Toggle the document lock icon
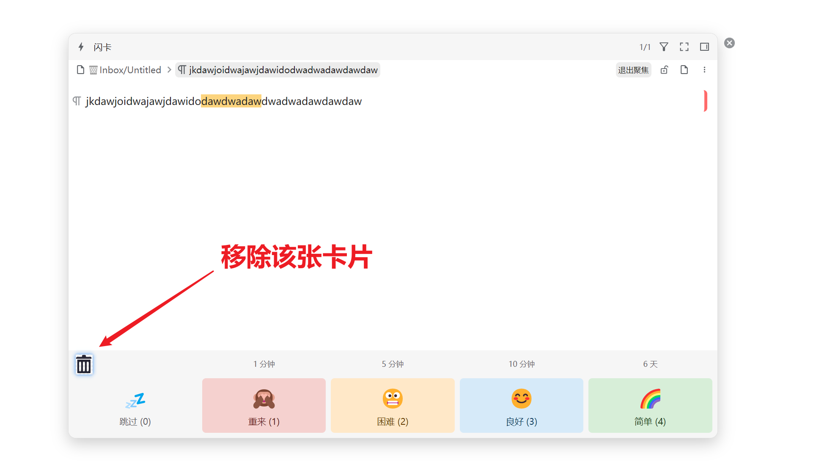 [x=664, y=70]
